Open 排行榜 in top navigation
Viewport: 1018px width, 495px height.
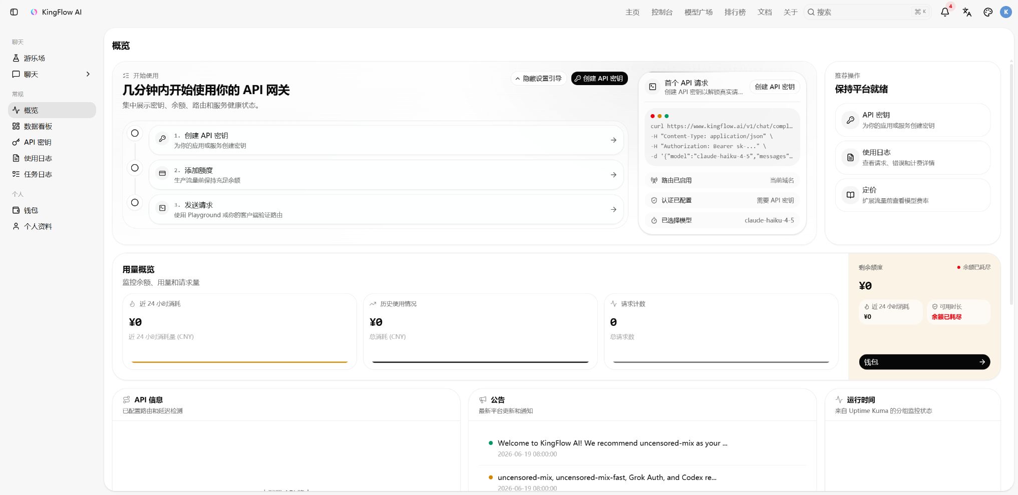pos(735,13)
